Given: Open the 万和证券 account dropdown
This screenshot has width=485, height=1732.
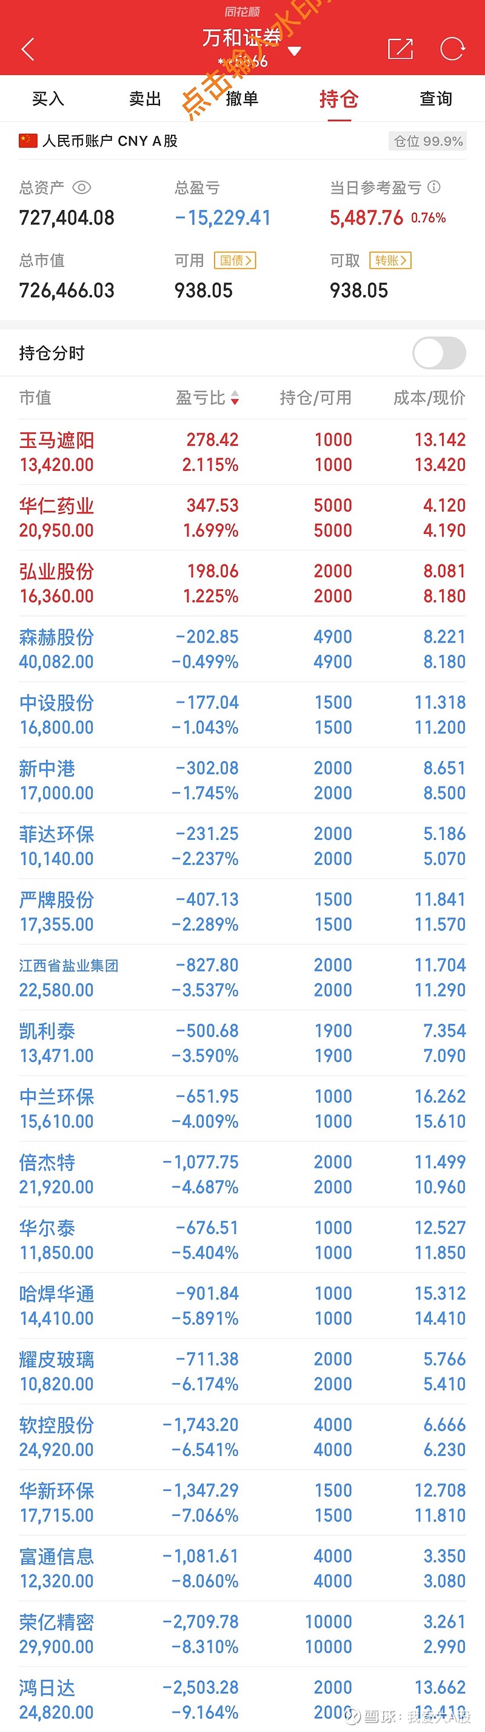Looking at the screenshot, I should coord(293,51).
